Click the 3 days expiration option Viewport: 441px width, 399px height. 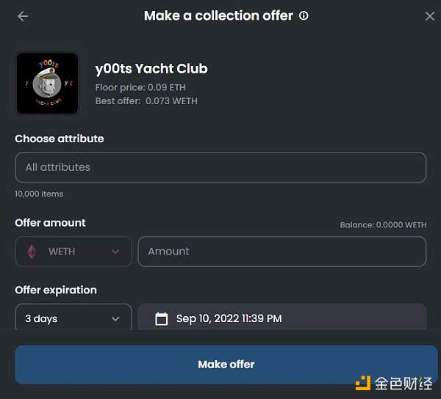point(73,317)
